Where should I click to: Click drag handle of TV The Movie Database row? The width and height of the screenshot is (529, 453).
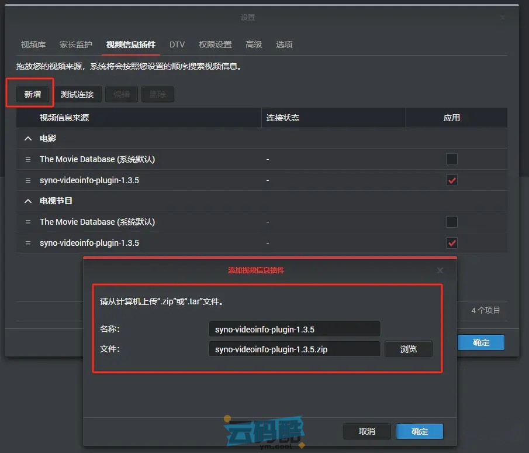point(27,222)
